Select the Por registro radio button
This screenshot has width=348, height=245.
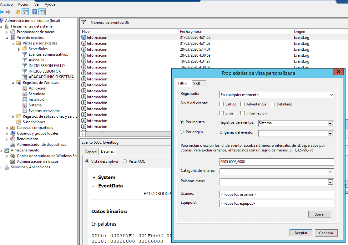click(182, 122)
